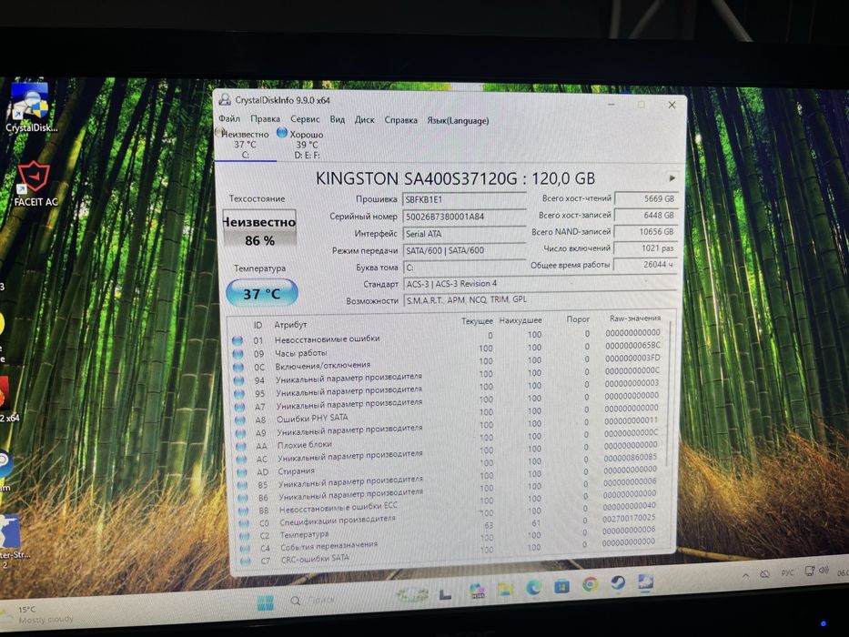The height and width of the screenshot is (637, 849).
Task: Open the Справка menu
Action: pos(400,120)
